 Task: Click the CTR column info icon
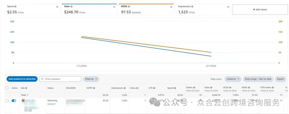click(154, 88)
